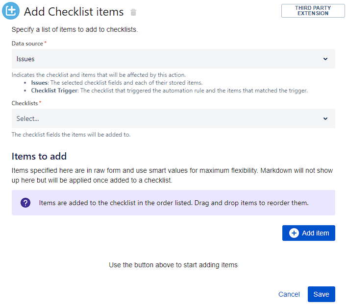Click 'Specify a list of items' description
The height and width of the screenshot is (304, 347).
pos(74,29)
